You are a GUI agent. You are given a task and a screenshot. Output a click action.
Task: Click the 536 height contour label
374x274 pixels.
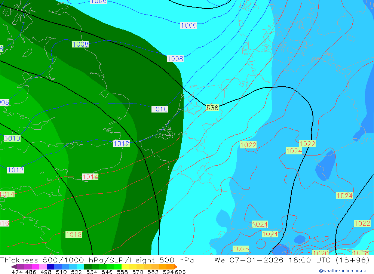[x=212, y=108]
